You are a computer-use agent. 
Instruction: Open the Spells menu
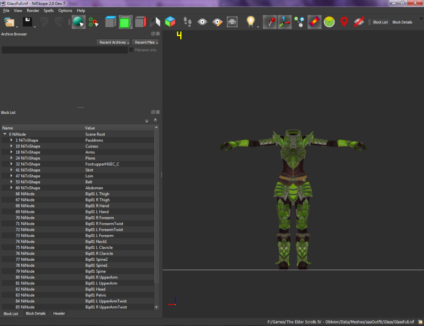coord(49,11)
